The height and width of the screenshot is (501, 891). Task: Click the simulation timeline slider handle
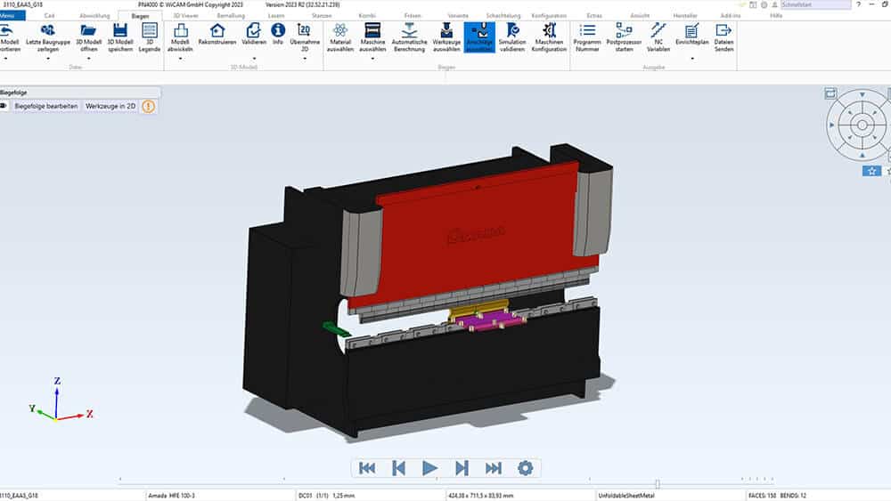(658, 484)
